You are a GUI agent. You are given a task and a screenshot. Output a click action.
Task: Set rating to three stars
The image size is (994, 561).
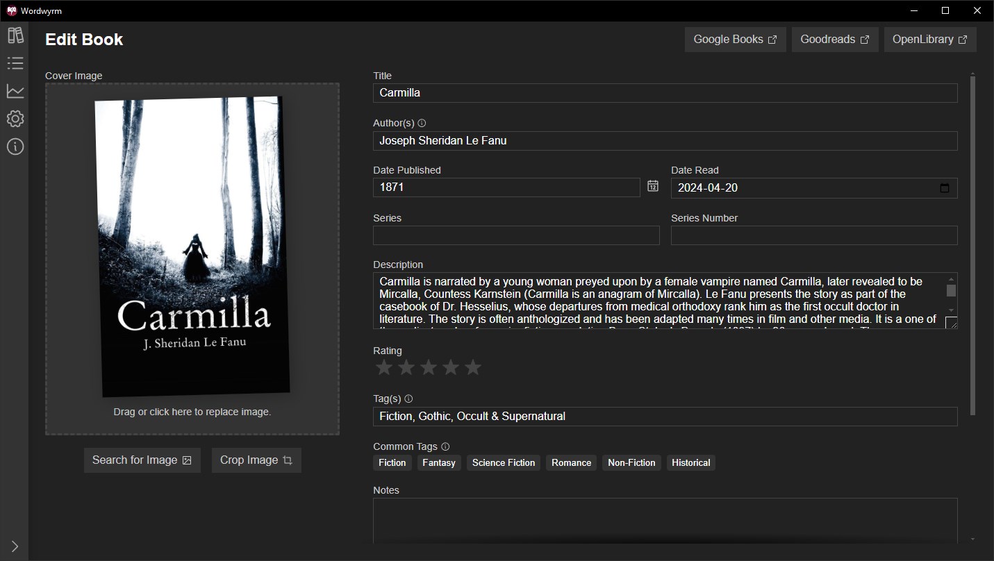pyautogui.click(x=429, y=367)
